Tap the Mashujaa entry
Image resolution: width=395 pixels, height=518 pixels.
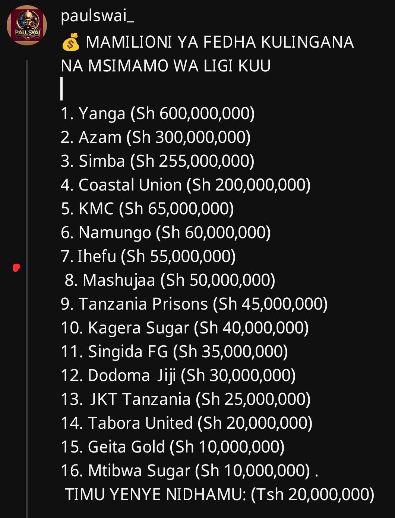point(170,280)
